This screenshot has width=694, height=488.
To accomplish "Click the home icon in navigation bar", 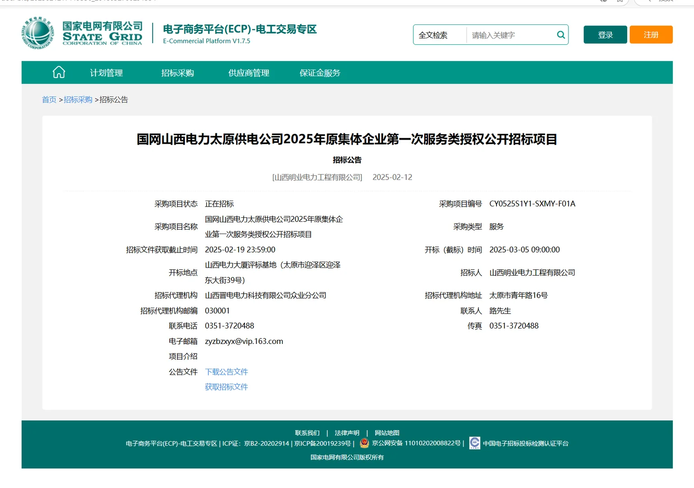I will coord(58,72).
